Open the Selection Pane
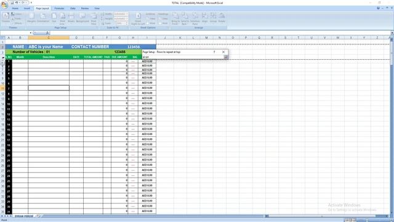The width and height of the screenshot is (394, 222). point(195,18)
